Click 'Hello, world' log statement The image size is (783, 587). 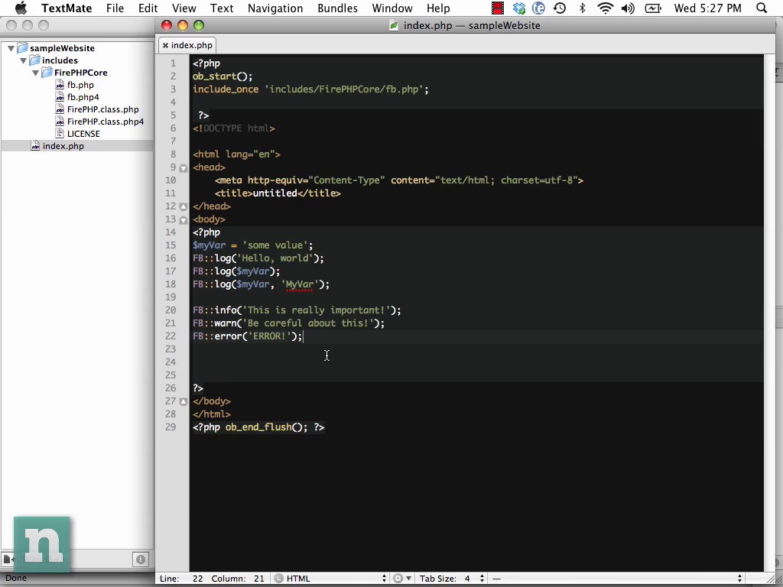tap(258, 258)
